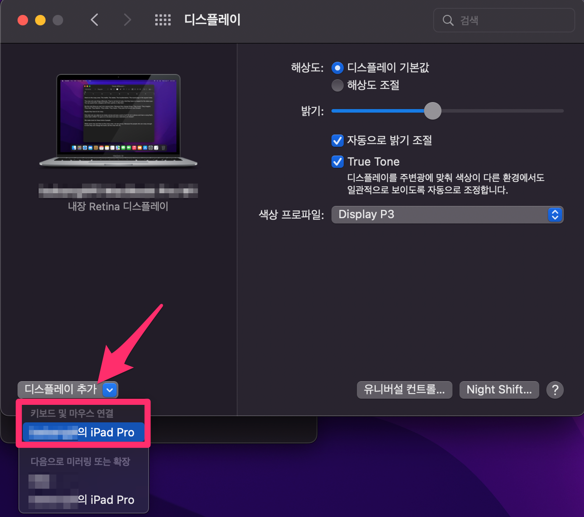Toggle 자동으로 밝기 조절 checkbox
584x517 pixels.
point(338,141)
